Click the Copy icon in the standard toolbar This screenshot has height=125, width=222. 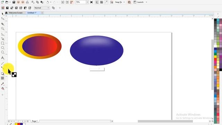tap(37, 2)
